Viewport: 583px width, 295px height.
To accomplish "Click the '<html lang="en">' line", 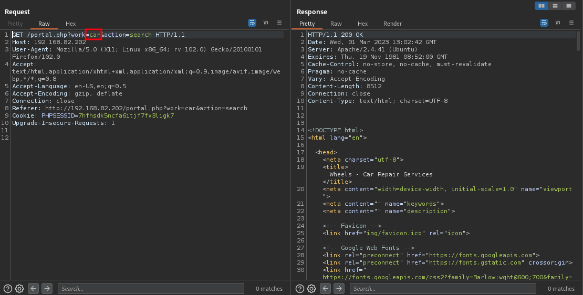I will point(337,138).
